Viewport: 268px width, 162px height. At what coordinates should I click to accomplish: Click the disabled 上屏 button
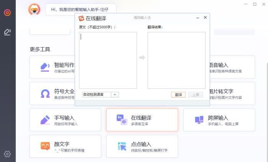(x=196, y=95)
